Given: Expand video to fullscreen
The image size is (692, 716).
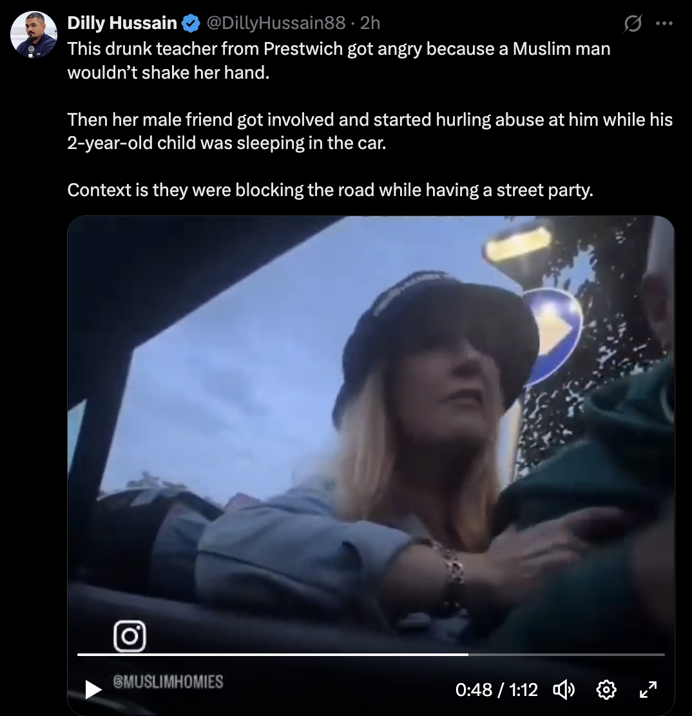Looking at the screenshot, I should coord(648,689).
